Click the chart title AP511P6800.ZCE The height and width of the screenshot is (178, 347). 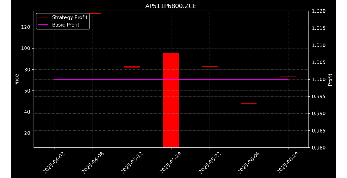[171, 6]
